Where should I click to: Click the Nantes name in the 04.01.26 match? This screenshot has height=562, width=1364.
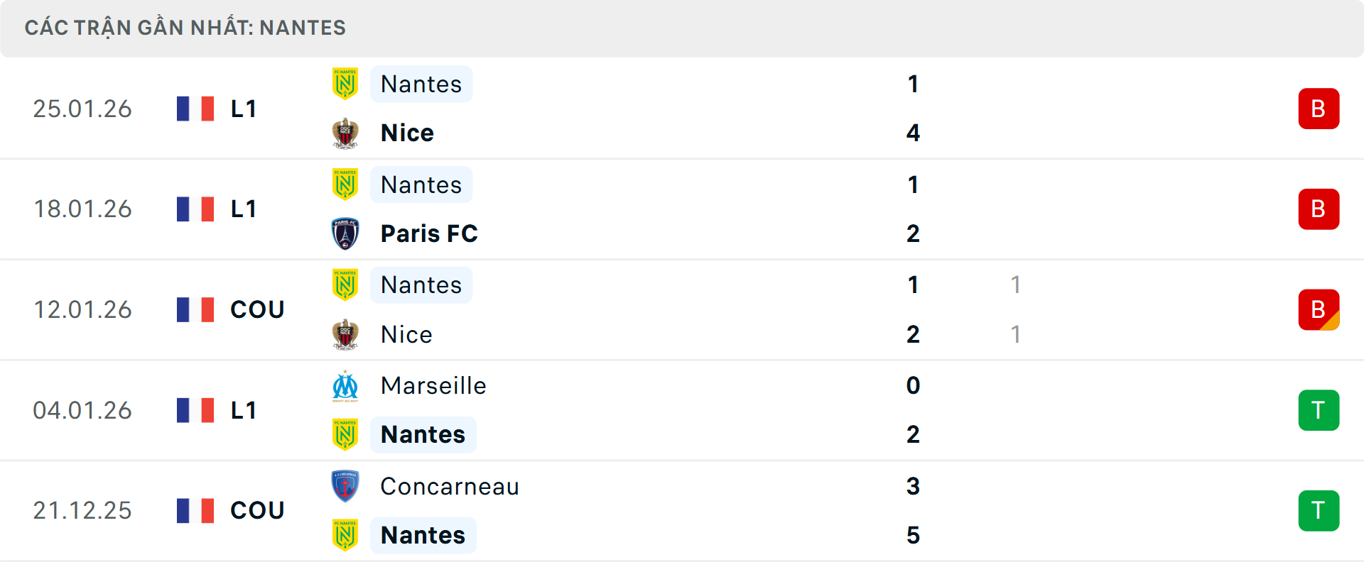pyautogui.click(x=423, y=434)
